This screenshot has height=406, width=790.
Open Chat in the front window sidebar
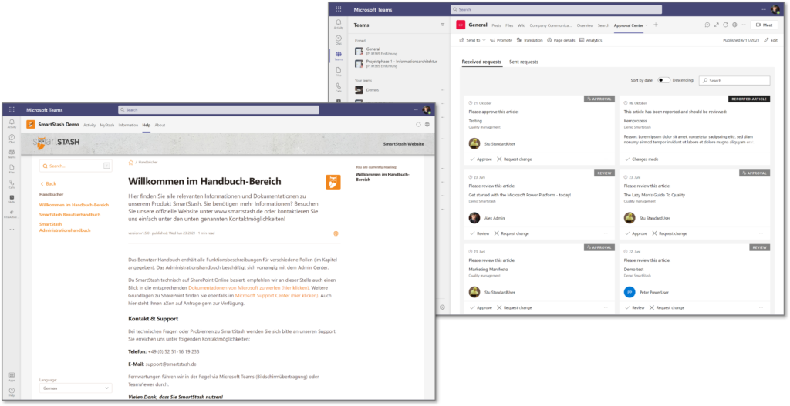(x=12, y=139)
